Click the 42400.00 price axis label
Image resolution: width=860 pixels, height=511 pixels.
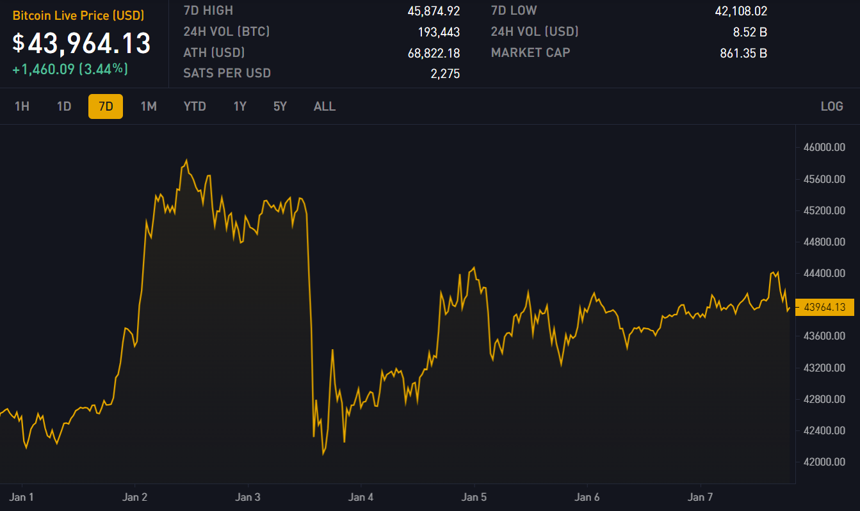(x=824, y=430)
